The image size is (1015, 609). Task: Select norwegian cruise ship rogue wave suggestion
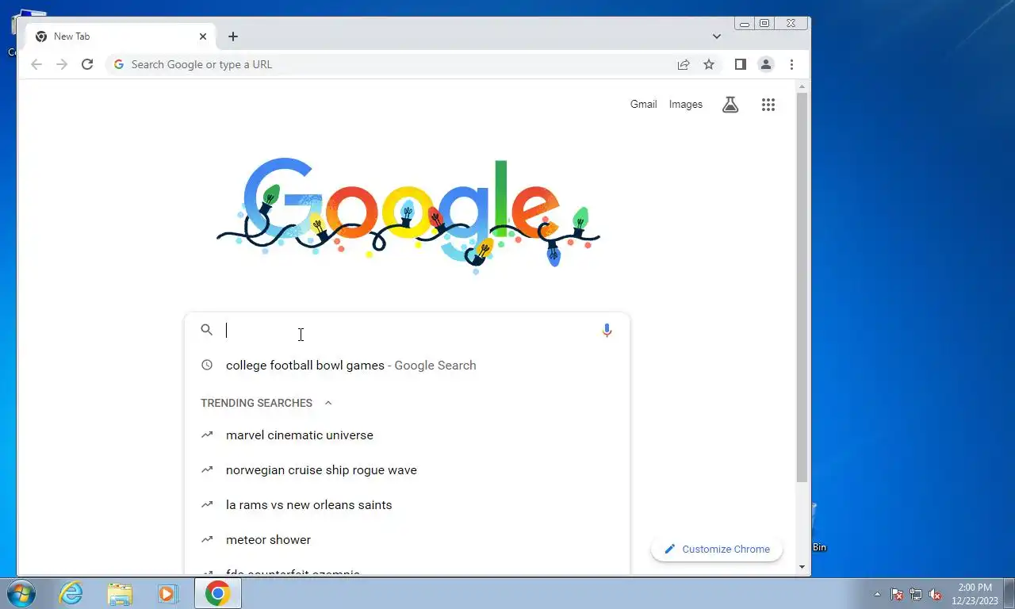coord(407,469)
